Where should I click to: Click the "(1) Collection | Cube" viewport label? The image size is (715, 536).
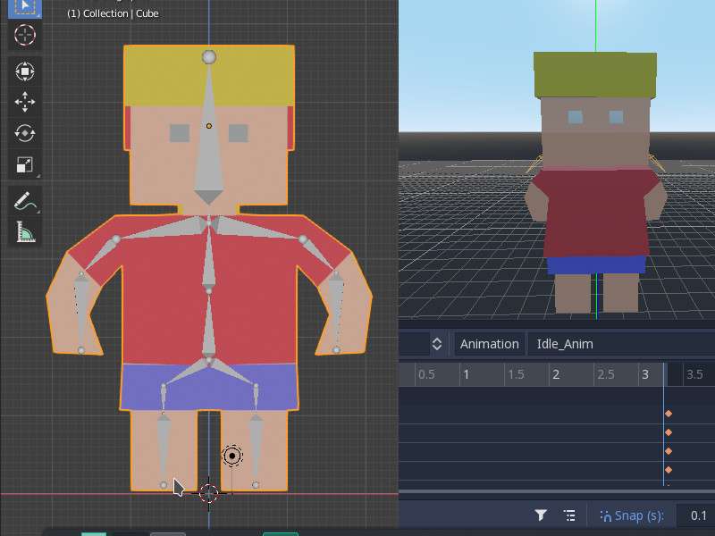pyautogui.click(x=113, y=13)
